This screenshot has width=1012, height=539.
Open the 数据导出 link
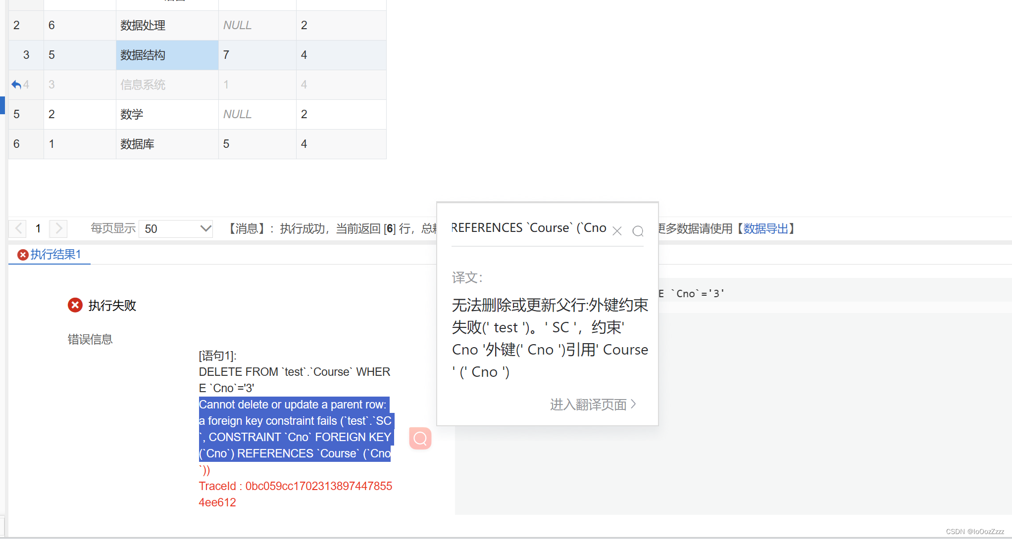[765, 228]
